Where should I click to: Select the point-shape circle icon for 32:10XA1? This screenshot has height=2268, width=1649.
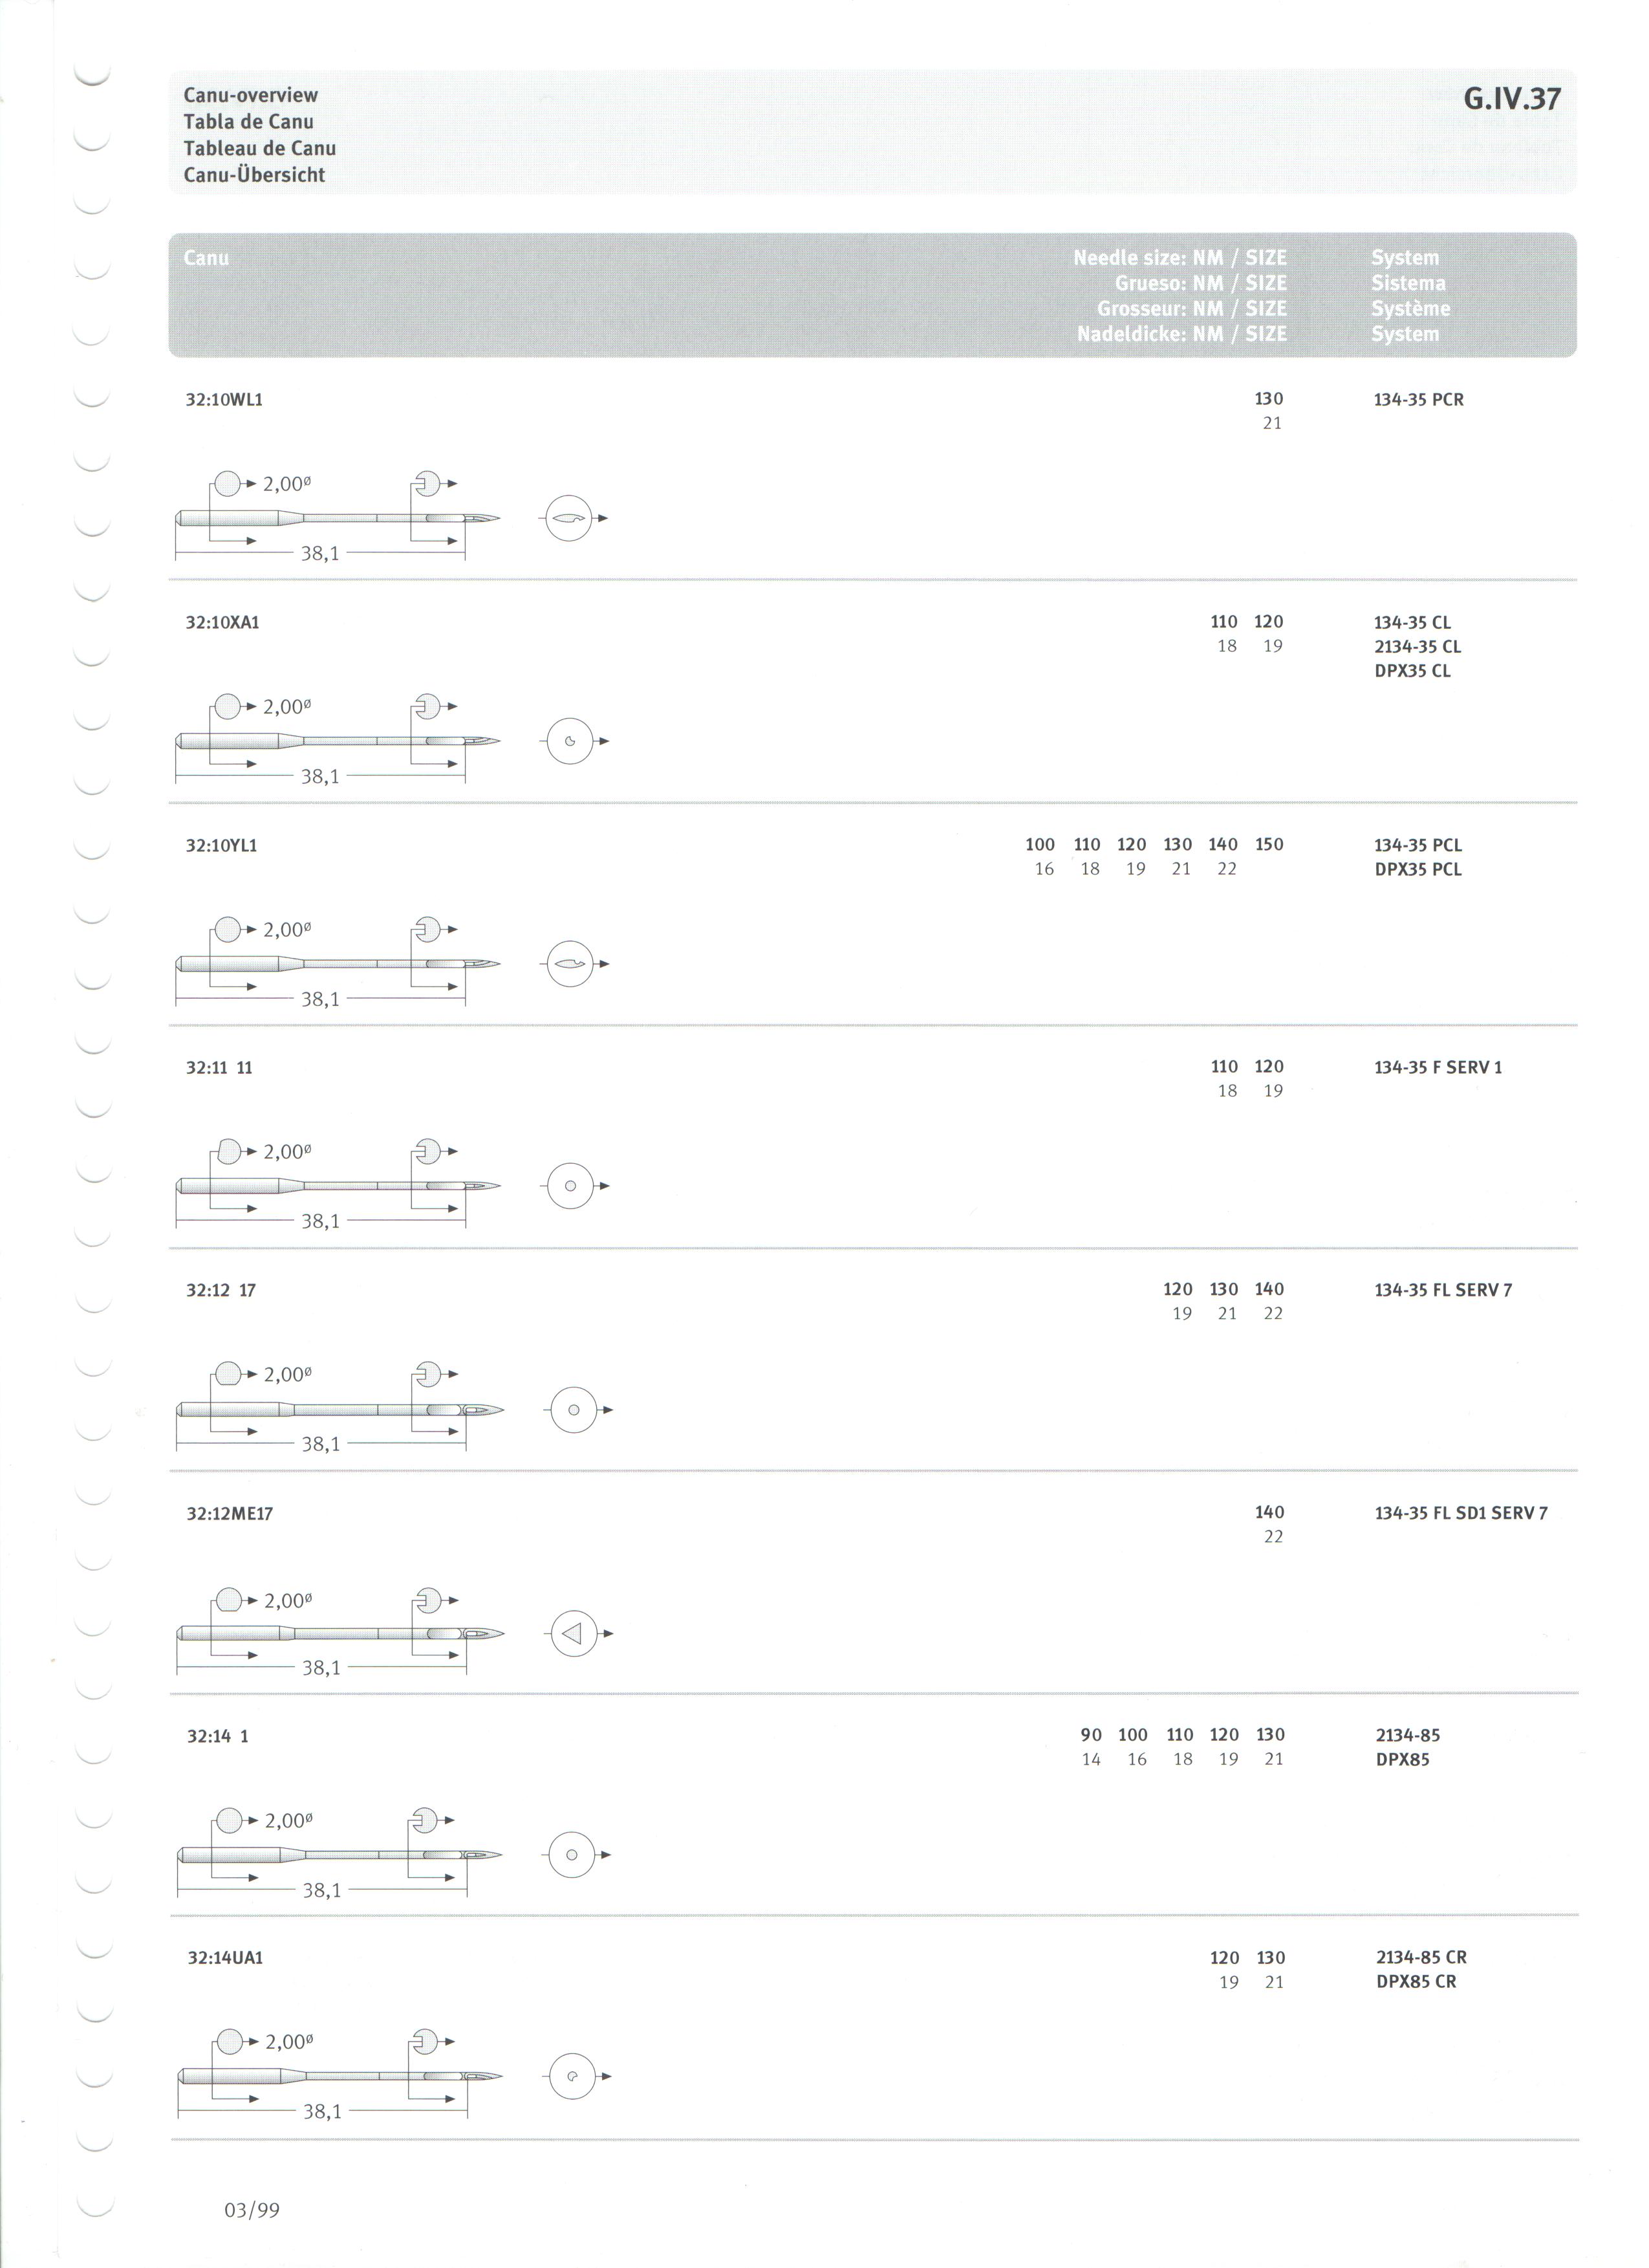(x=570, y=742)
